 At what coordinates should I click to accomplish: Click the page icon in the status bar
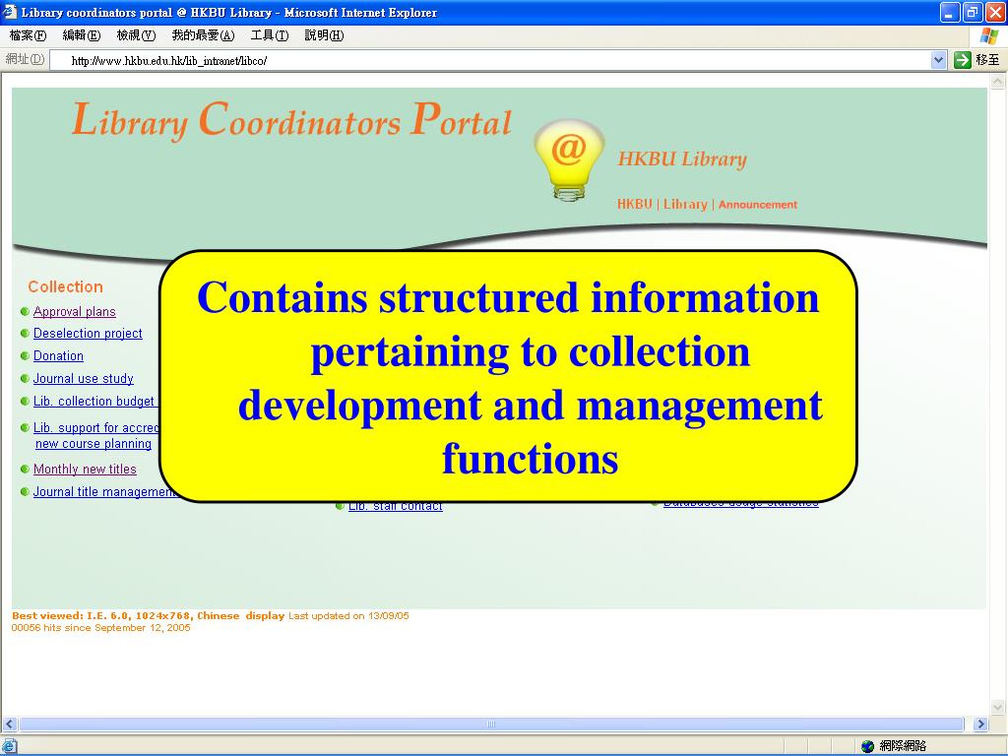pyautogui.click(x=9, y=746)
